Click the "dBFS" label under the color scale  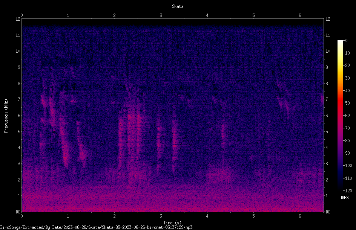click(x=344, y=198)
